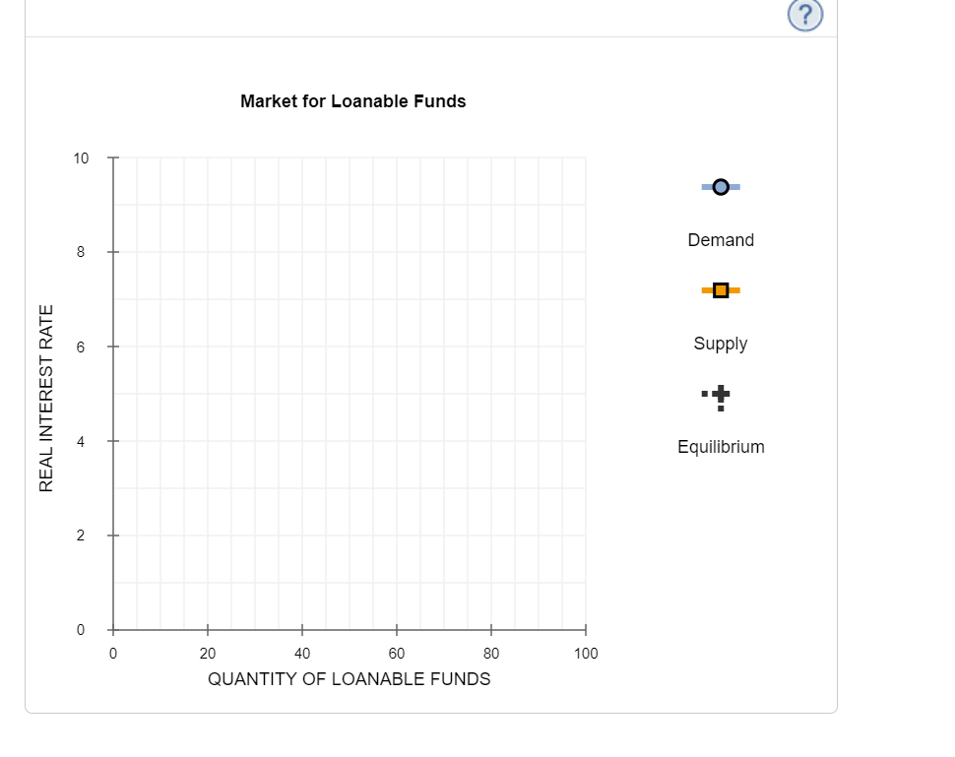Click the 10 tick label on the interest rate axis
Screen dimensions: 955x757
[81, 158]
